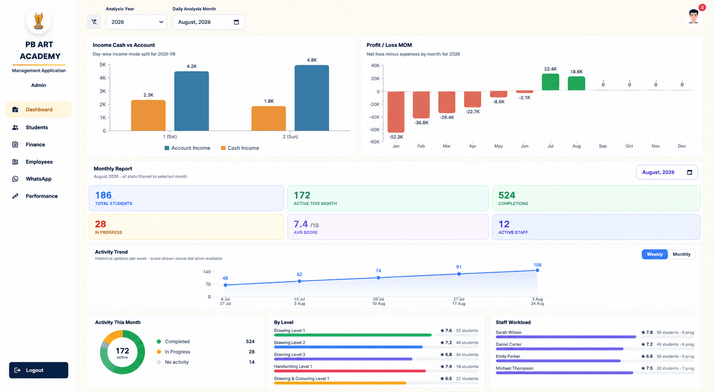Open calendar icon in Monthly Report month field
Viewport: 714px width, 392px height.
(x=690, y=173)
